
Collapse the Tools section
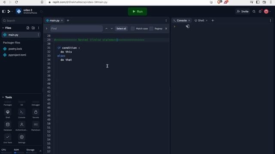[x=3, y=97]
